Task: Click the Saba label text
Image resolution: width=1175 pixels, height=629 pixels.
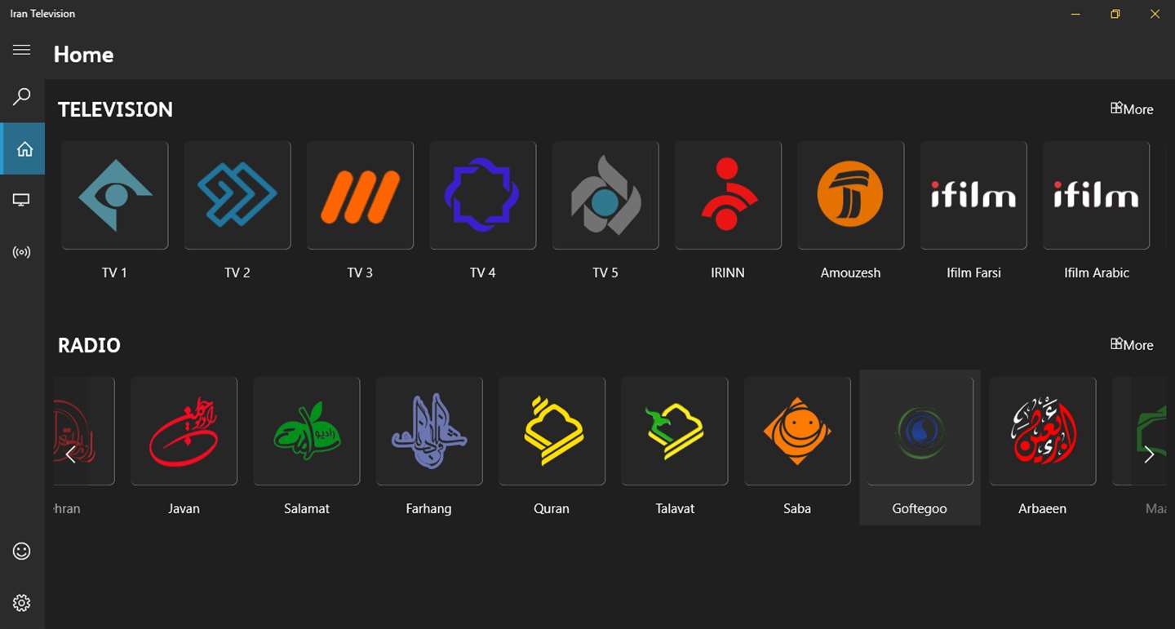Action: click(x=797, y=508)
